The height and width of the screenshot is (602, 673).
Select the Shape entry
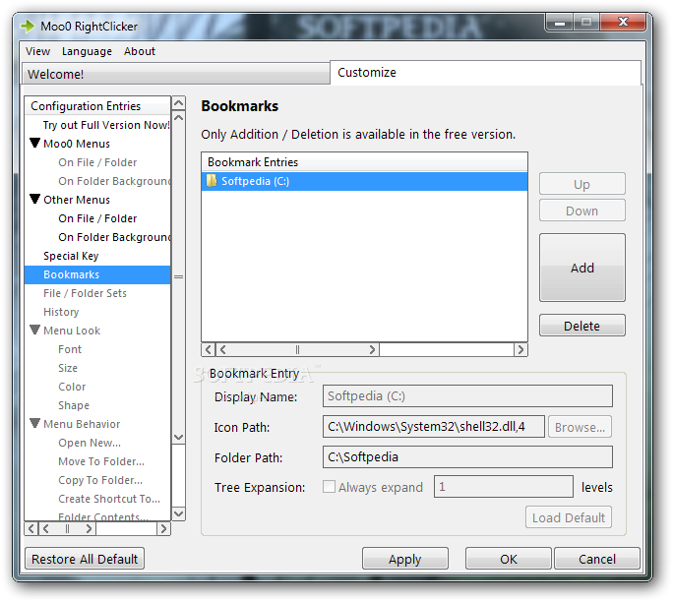point(74,405)
